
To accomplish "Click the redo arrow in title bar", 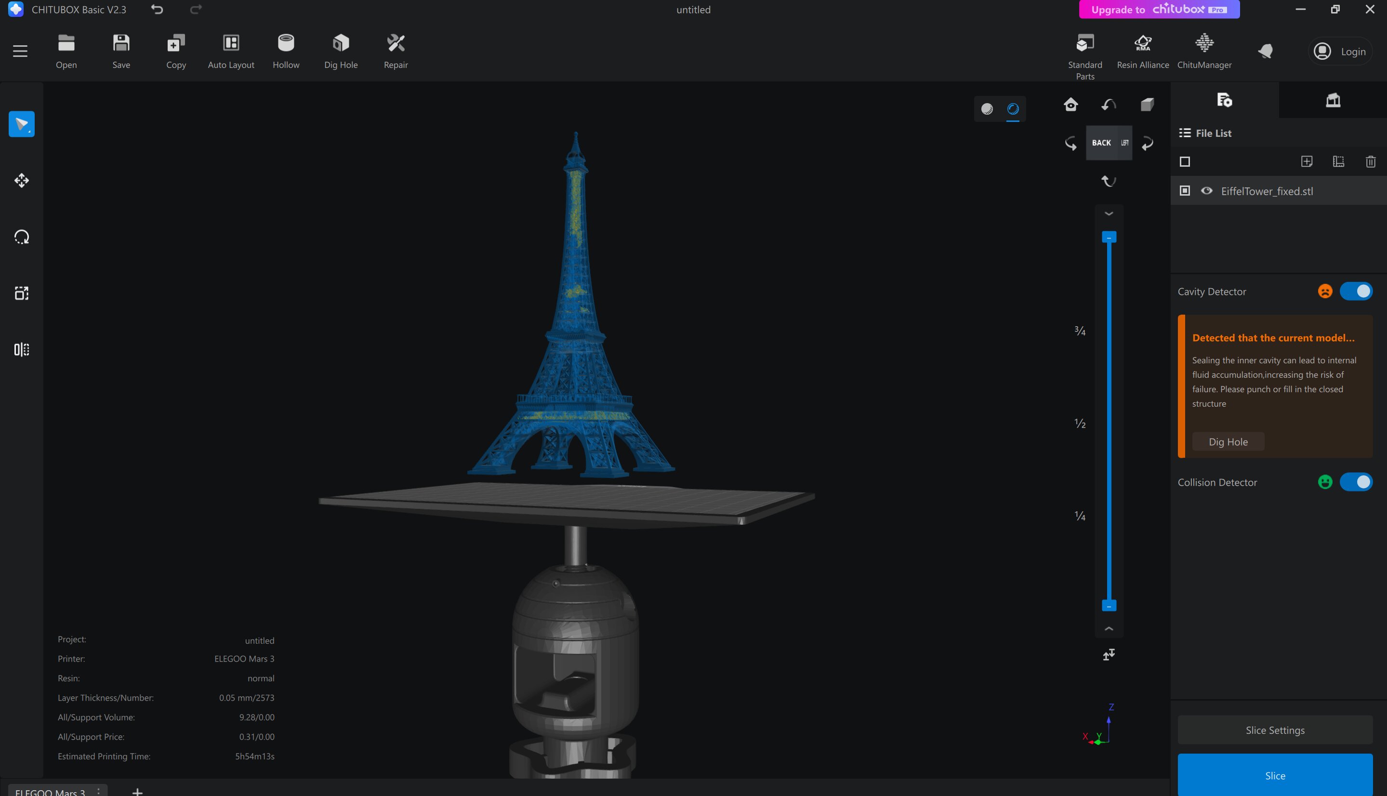I will click(x=196, y=9).
